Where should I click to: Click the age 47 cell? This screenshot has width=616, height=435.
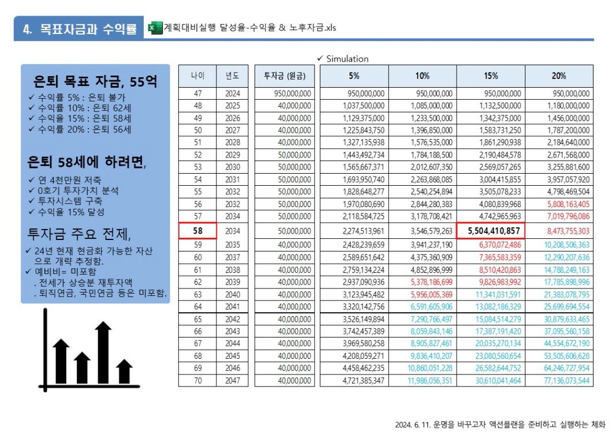pos(197,94)
